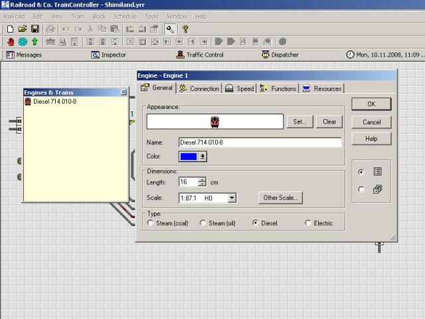Switch to the General tab
425x319 pixels.
coord(157,88)
